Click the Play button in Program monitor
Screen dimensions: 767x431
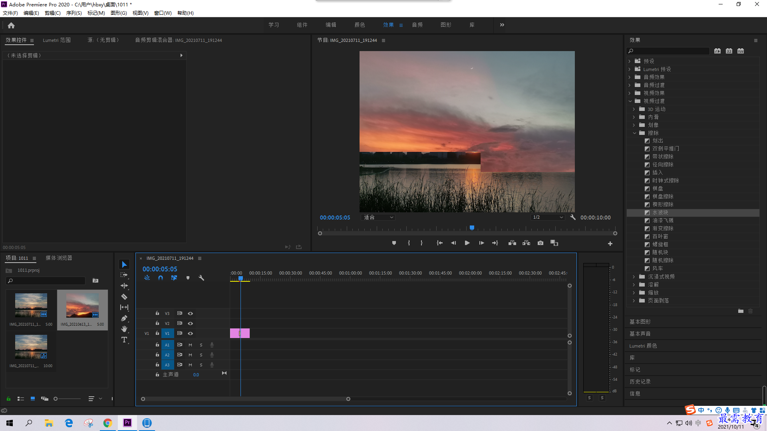[x=467, y=243]
